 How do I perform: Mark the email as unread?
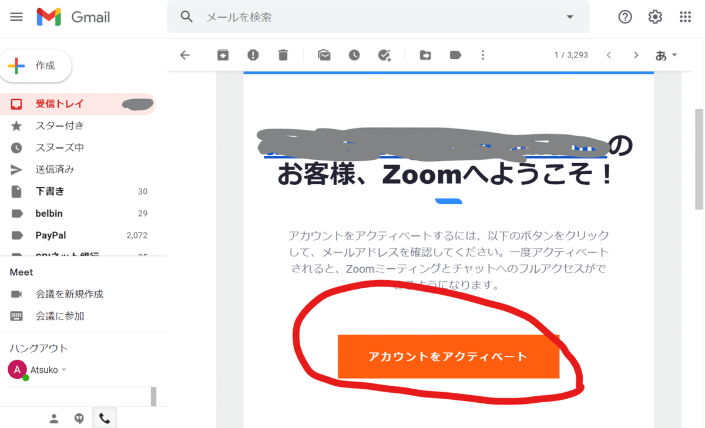[x=324, y=55]
